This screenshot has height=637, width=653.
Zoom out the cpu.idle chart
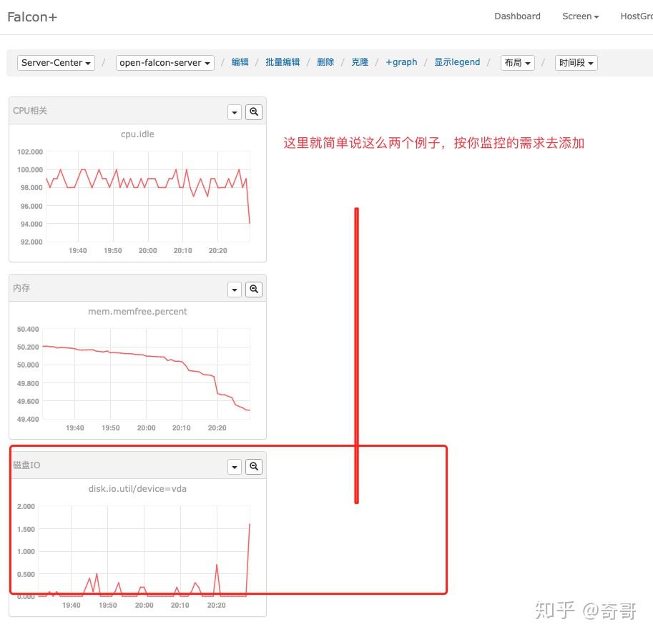pyautogui.click(x=254, y=112)
